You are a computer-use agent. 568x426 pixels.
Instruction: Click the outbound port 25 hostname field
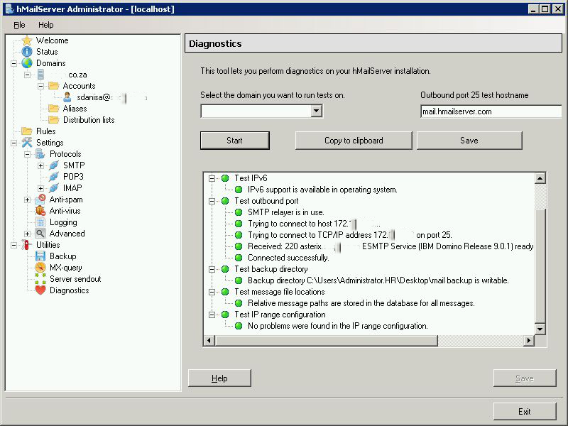[x=491, y=111]
